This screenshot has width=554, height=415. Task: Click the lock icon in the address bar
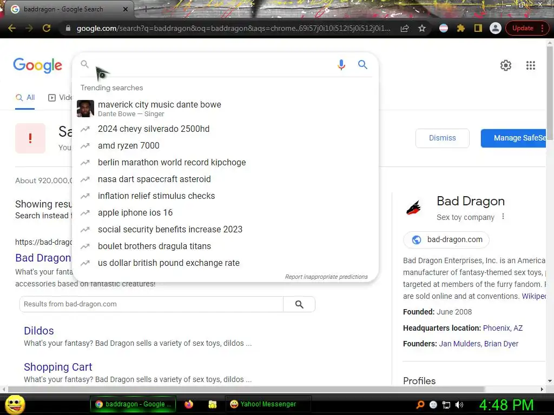pyautogui.click(x=68, y=28)
